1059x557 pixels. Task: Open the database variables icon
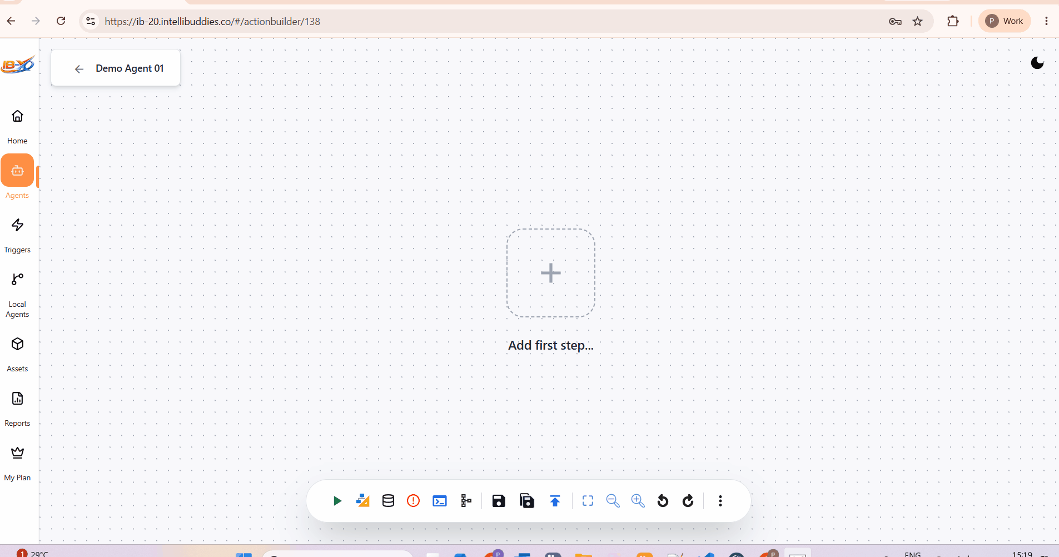pyautogui.click(x=388, y=501)
